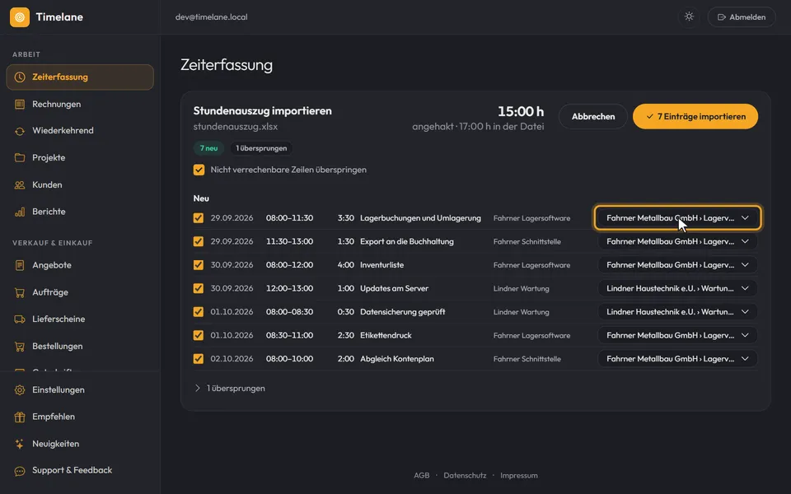Click the '1 übersprungen' badge below the filename
The height and width of the screenshot is (494, 791).
(x=261, y=148)
